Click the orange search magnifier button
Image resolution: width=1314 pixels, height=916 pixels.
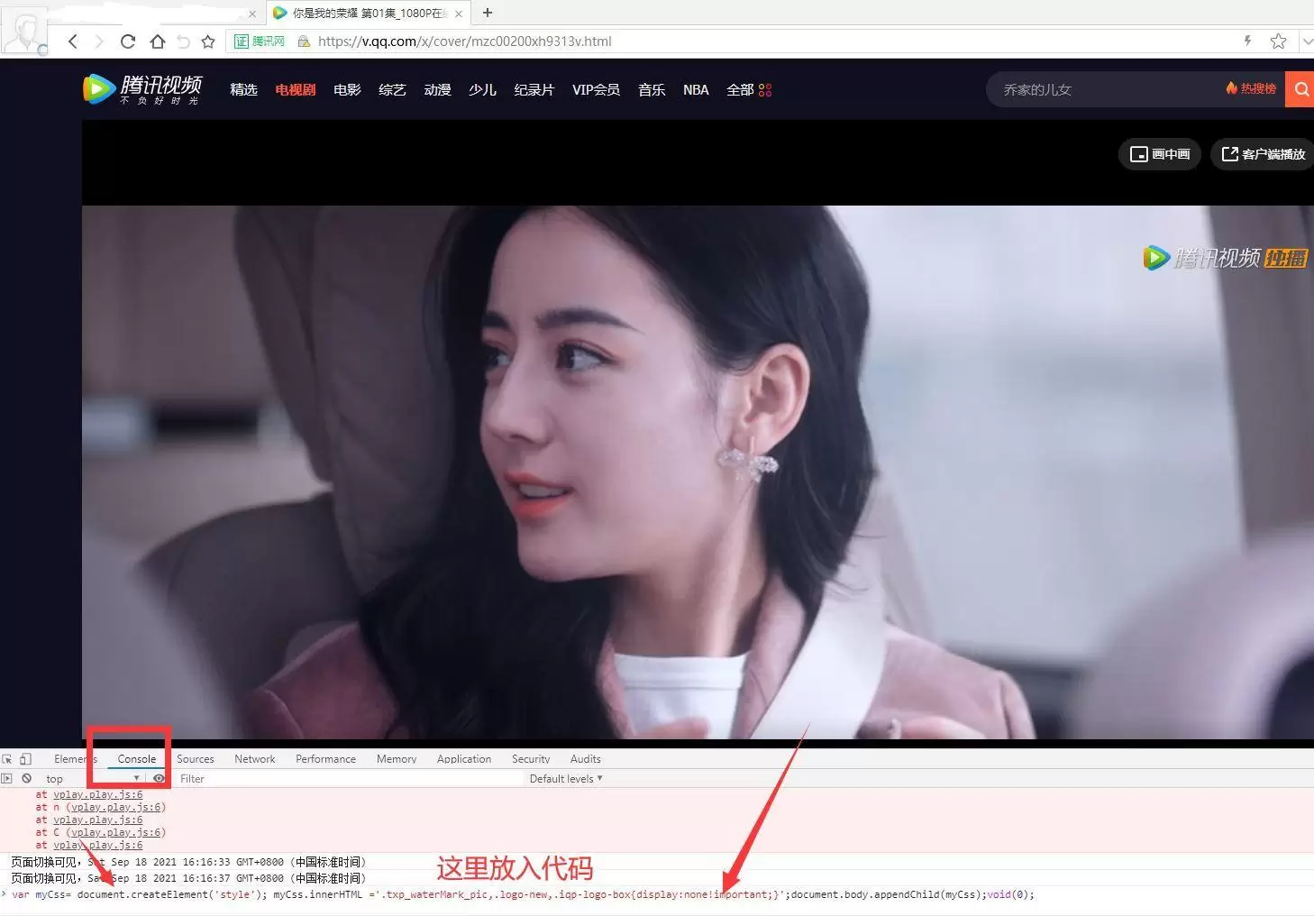point(1300,89)
